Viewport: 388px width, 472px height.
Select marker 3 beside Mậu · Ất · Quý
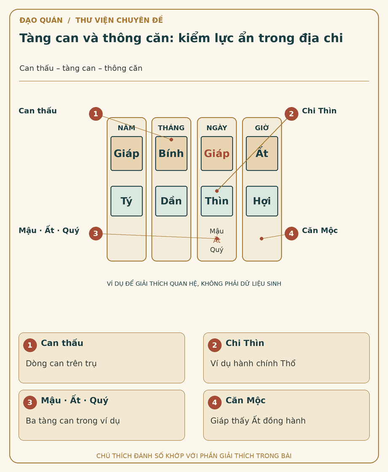(x=96, y=233)
